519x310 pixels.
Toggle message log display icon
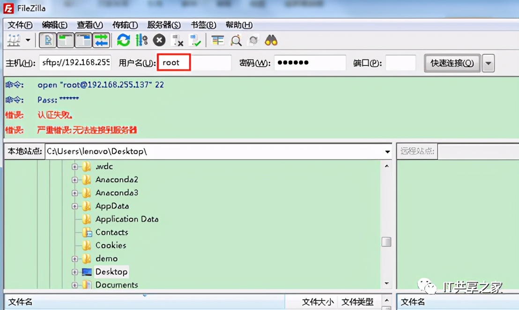[48, 40]
